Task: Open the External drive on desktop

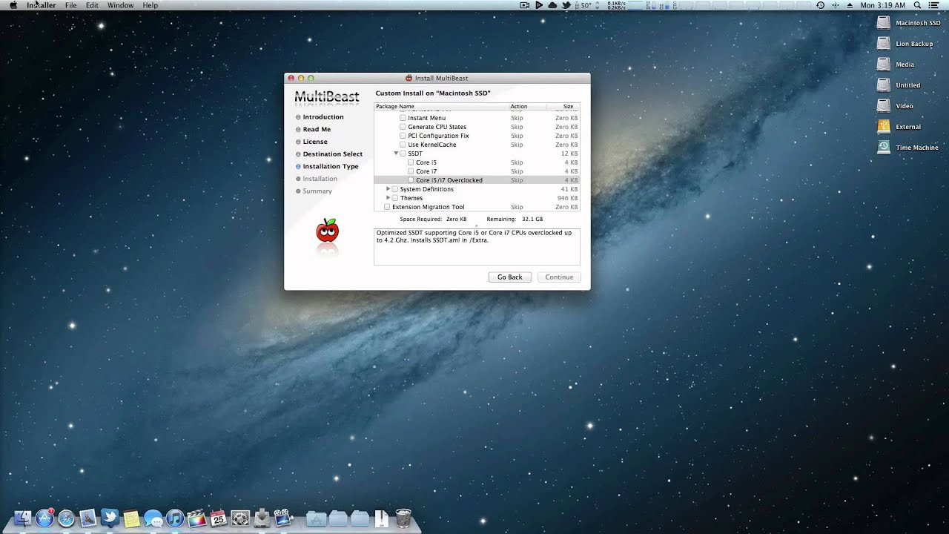Action: click(884, 126)
